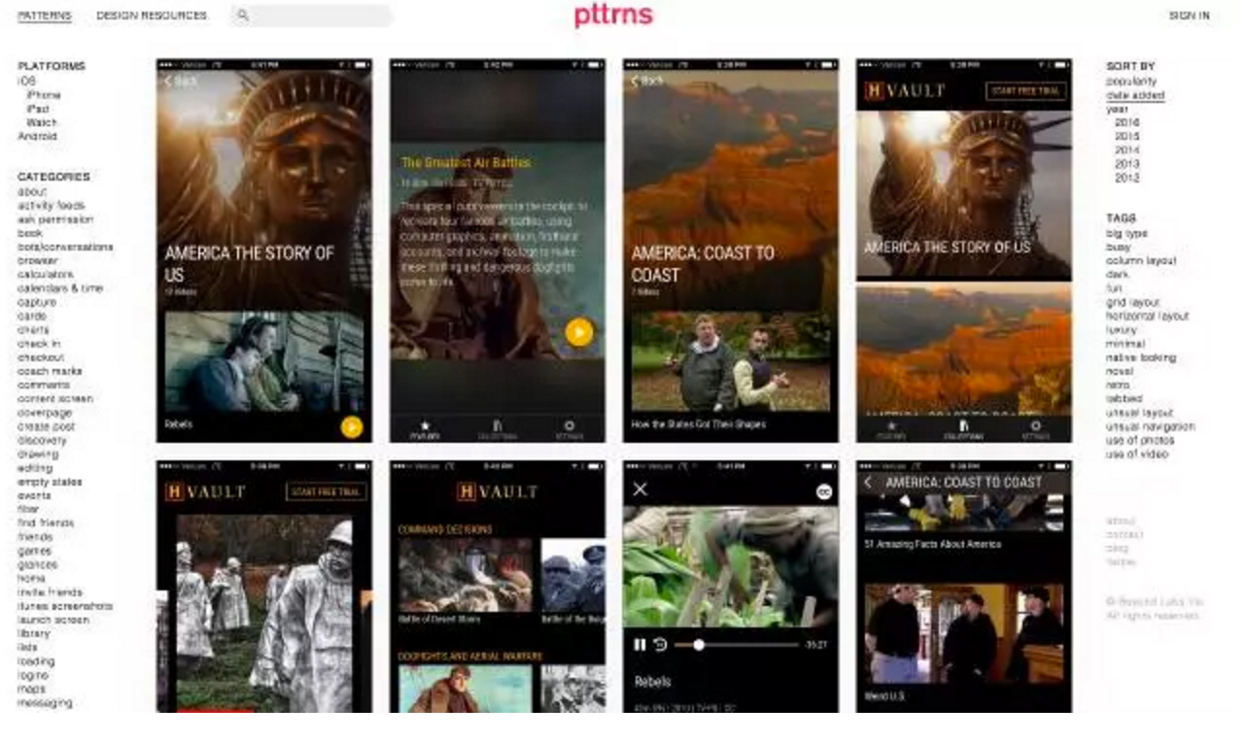The image size is (1246, 740).
Task: Close the Rebels video player with X
Action: coord(640,488)
